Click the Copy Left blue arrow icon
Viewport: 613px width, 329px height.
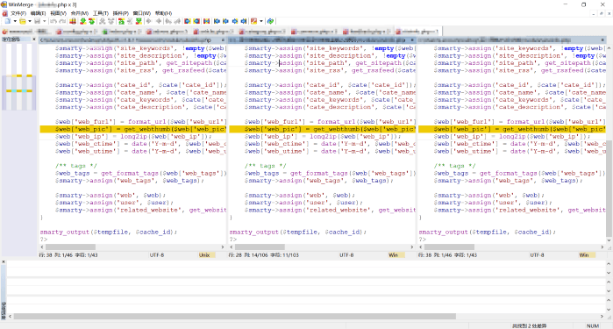(x=196, y=21)
